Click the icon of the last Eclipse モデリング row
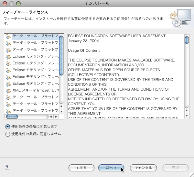 pos(8,84)
